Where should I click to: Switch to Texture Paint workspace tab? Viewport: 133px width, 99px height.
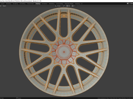tap(30, 4)
